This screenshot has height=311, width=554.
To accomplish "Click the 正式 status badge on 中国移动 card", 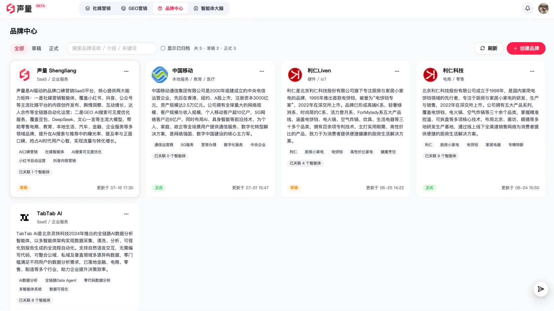I will click(x=159, y=188).
